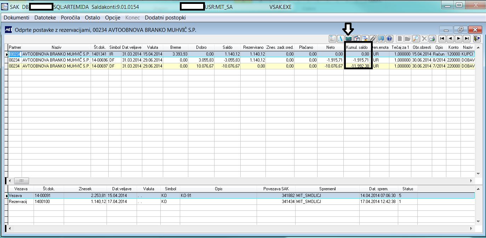Image resolution: width=486 pixels, height=238 pixels.
Task: Click the Rezervirano column header
Action: click(253, 47)
